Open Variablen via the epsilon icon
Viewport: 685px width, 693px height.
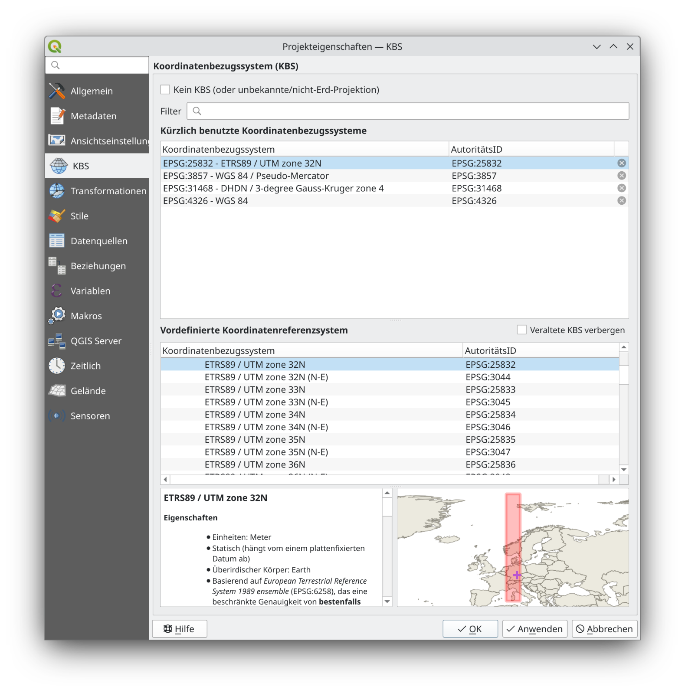57,291
